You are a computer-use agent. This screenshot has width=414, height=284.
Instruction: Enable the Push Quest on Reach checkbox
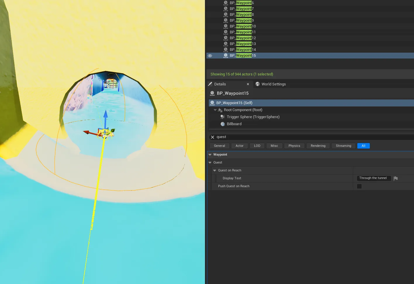359,186
